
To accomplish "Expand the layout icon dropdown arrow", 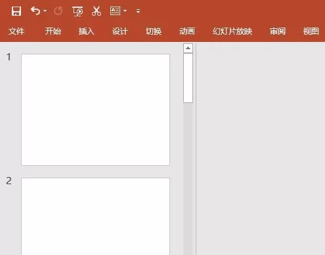I will point(125,10).
